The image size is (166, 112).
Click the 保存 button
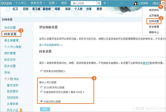point(45,109)
